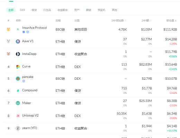Click the $2.79B 24H volume for pancake

pos(147,79)
